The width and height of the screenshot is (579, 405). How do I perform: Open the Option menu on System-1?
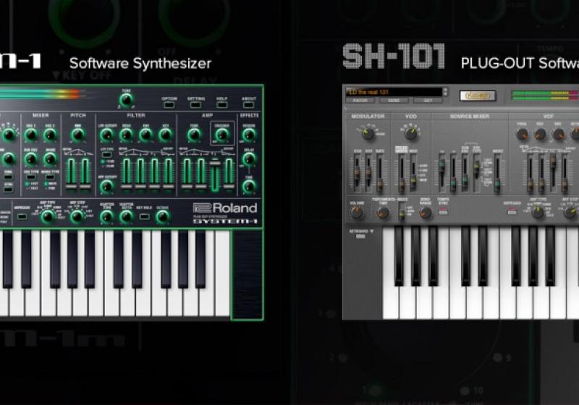pos(169,104)
